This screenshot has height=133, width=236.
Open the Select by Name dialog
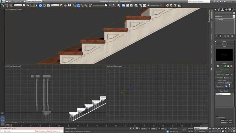[28, 5]
